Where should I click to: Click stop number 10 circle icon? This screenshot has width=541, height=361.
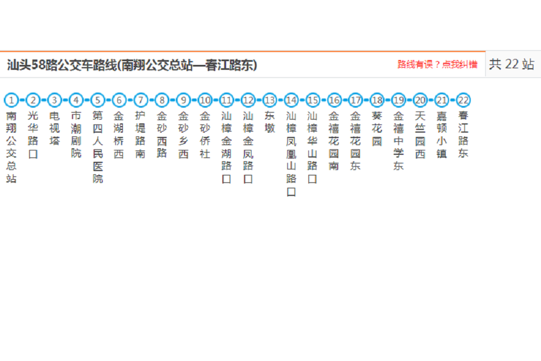[x=205, y=100]
